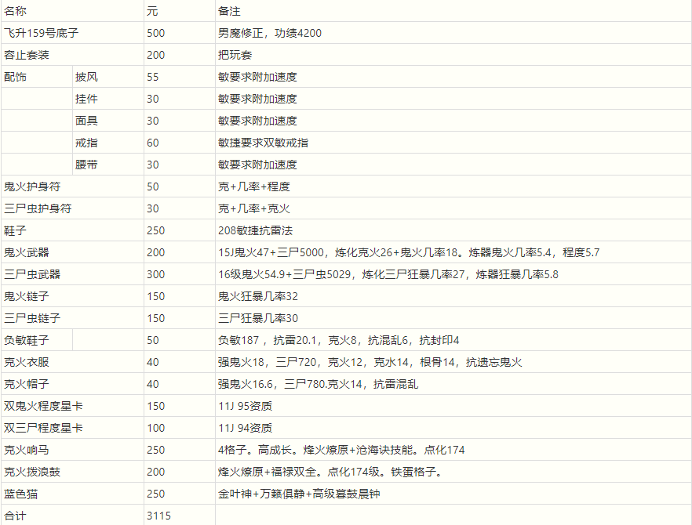Select the 三尸虫武器 name cell

[32, 274]
